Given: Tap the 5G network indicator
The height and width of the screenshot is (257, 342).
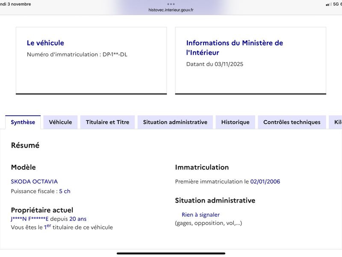Looking at the screenshot, I should click(x=336, y=4).
